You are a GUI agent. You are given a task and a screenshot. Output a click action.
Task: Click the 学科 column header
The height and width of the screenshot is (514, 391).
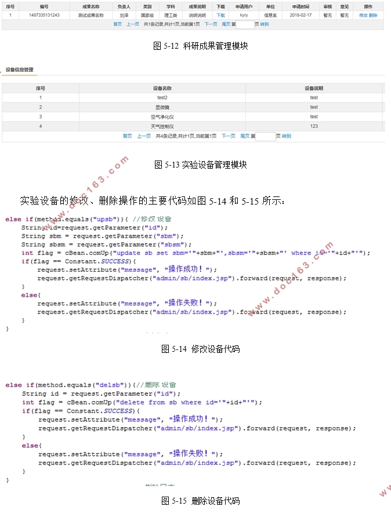[171, 6]
